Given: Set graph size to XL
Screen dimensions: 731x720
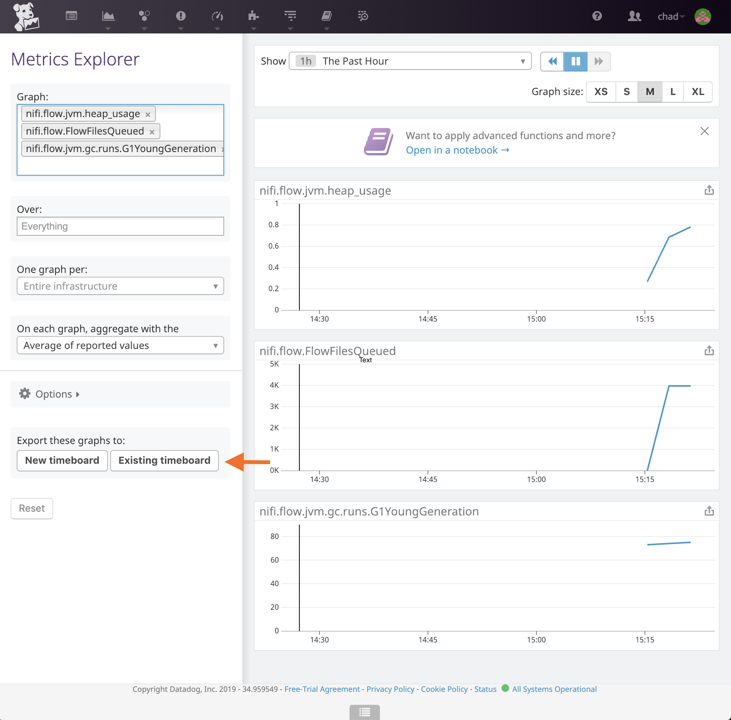Looking at the screenshot, I should (x=698, y=92).
